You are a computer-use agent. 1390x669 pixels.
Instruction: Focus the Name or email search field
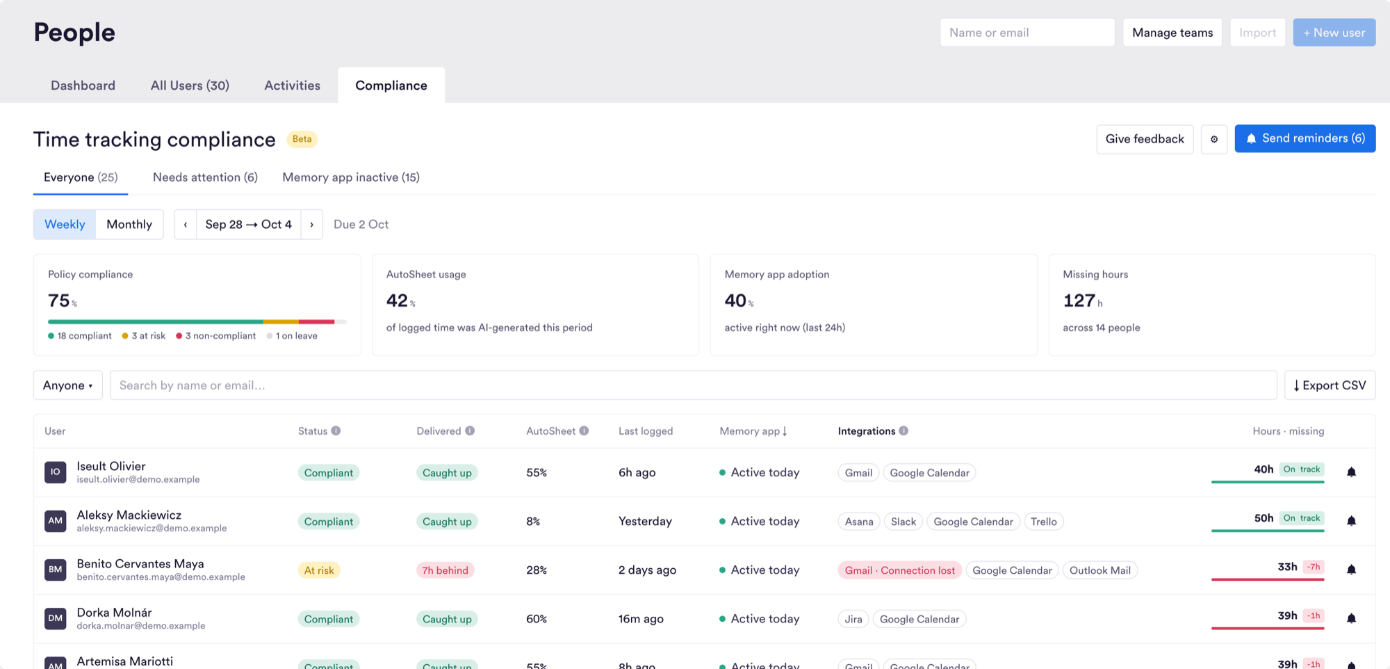1027,33
